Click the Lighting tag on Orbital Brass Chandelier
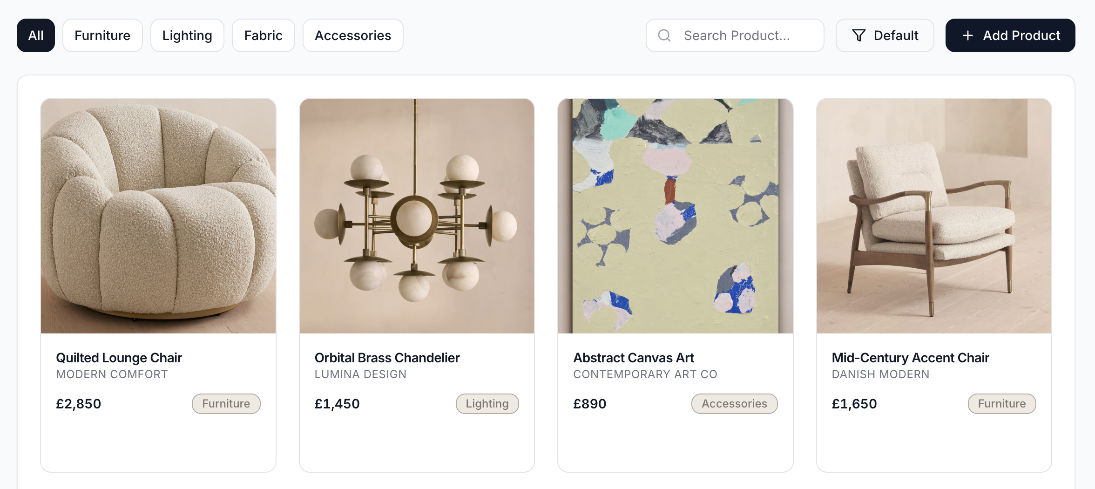1095x489 pixels. pos(487,404)
